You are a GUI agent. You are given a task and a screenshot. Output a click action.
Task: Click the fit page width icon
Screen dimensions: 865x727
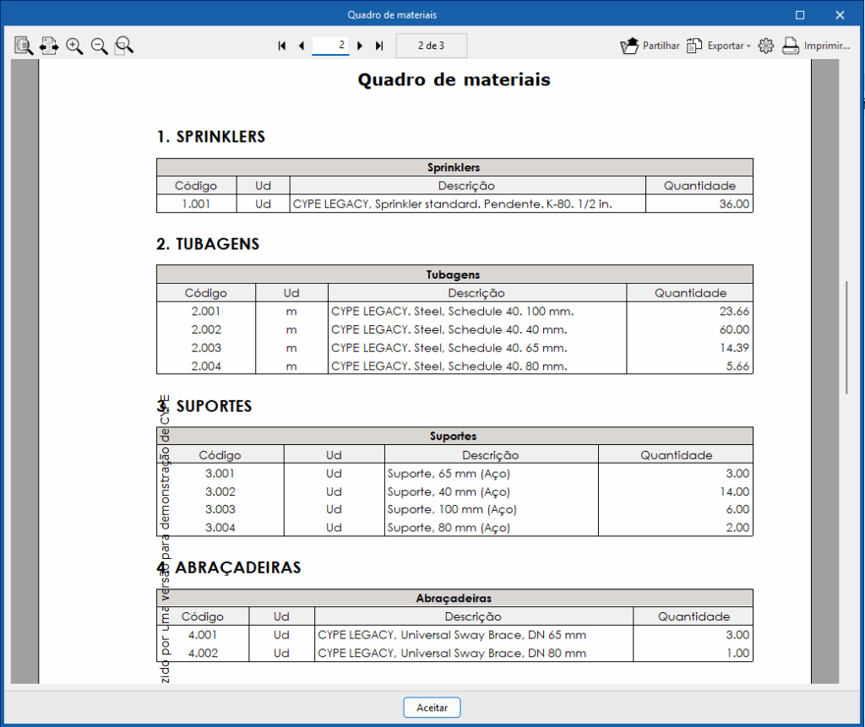(x=48, y=46)
